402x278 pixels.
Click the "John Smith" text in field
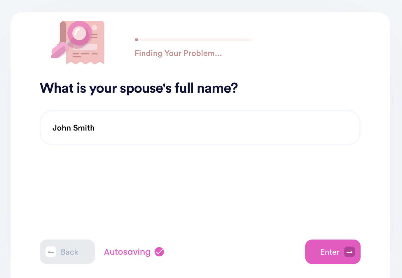click(74, 128)
